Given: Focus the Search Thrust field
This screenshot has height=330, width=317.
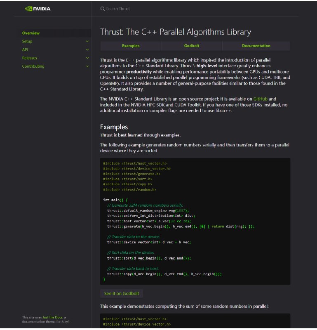Looking at the screenshot, I should [x=118, y=9].
